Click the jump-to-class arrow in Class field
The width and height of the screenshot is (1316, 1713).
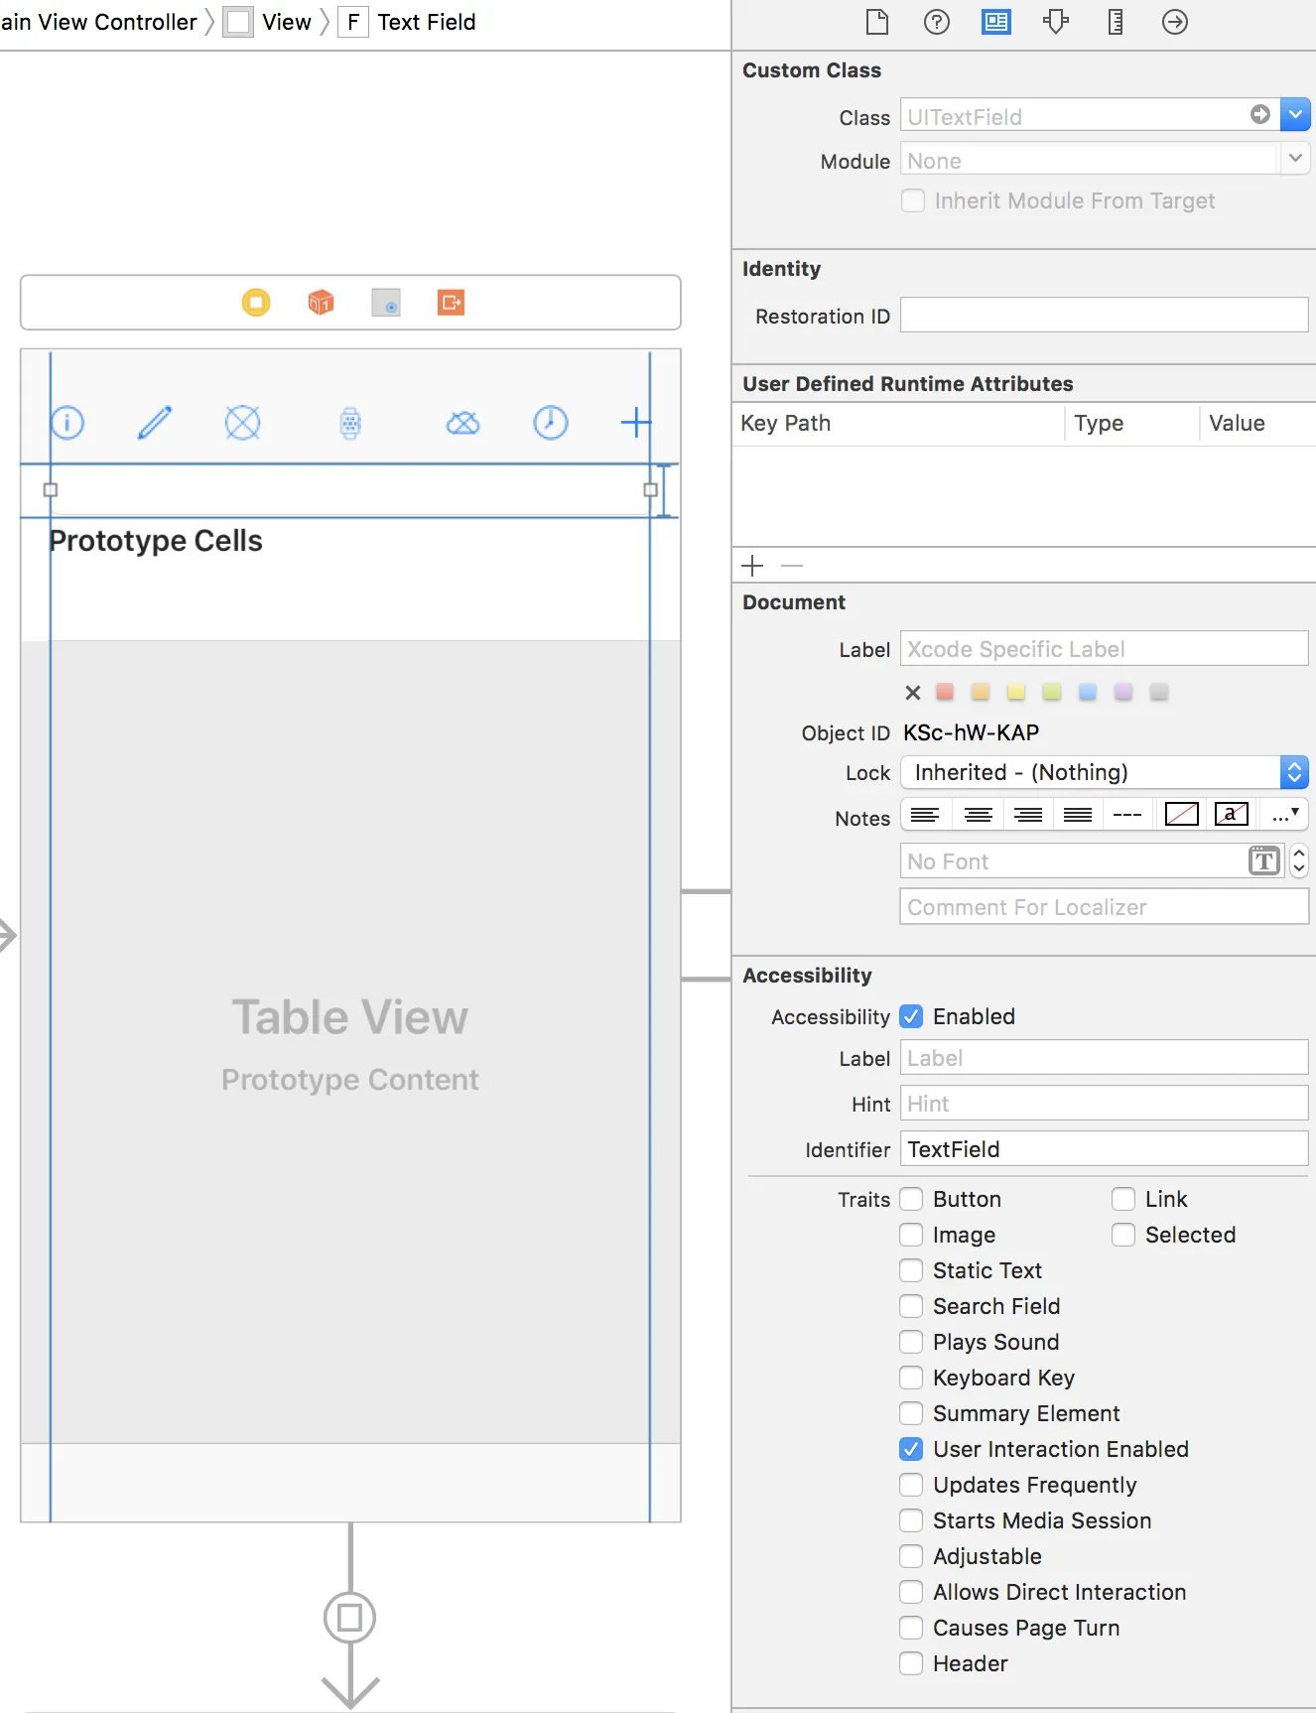tap(1260, 114)
